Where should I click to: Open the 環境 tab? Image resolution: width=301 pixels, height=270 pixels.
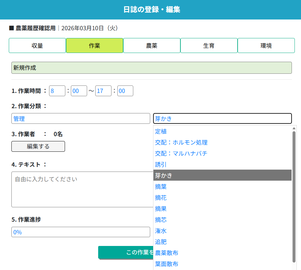(x=266, y=46)
